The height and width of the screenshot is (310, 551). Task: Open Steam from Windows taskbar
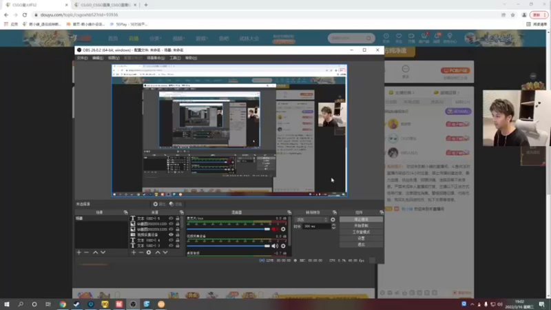pos(76,304)
